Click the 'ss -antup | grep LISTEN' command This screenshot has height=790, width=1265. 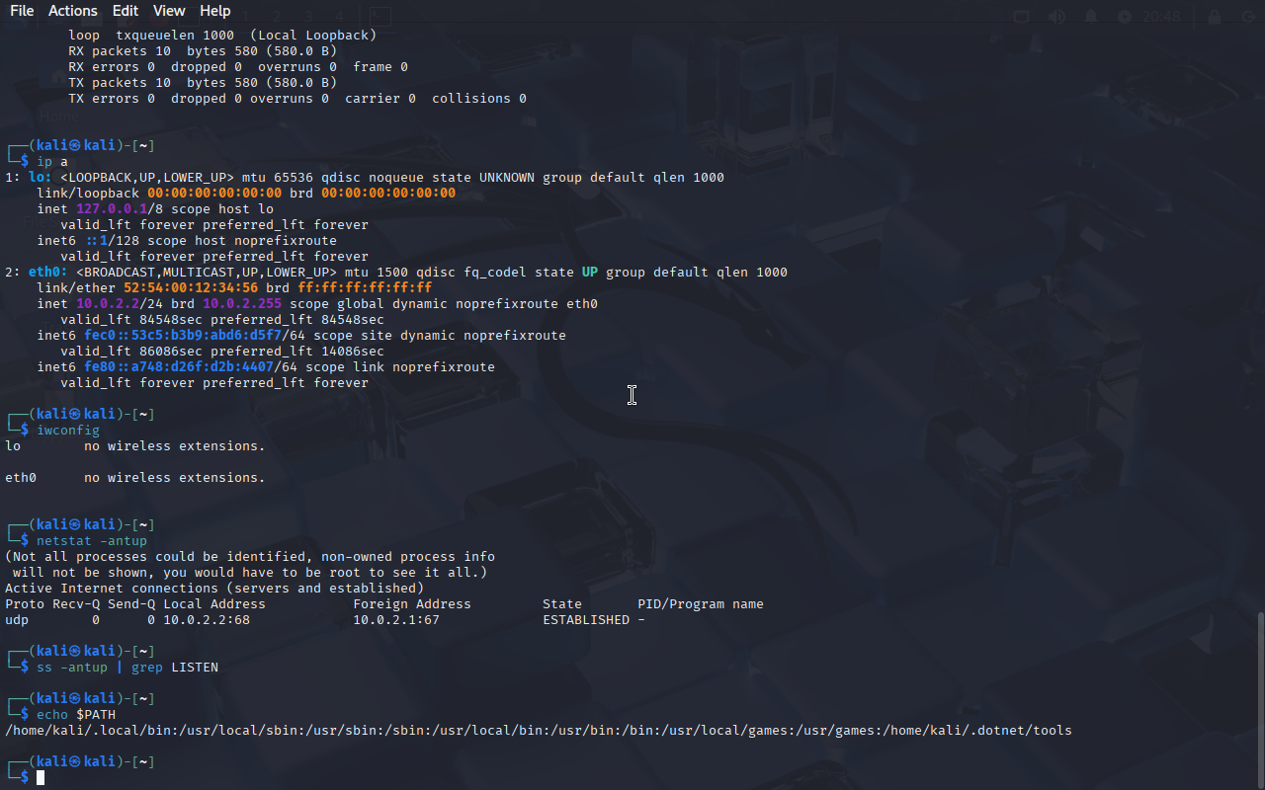click(127, 668)
